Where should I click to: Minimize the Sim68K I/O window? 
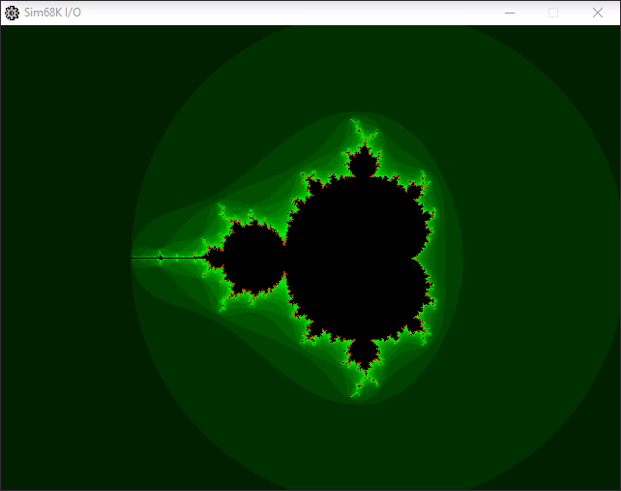pos(510,13)
